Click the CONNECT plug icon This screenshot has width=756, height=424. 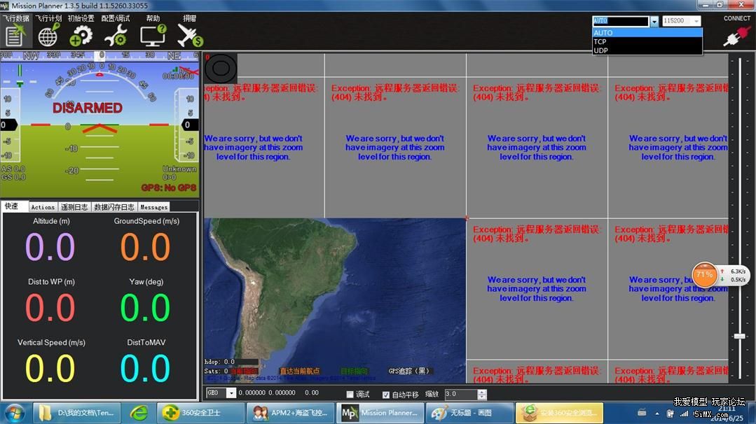click(736, 36)
